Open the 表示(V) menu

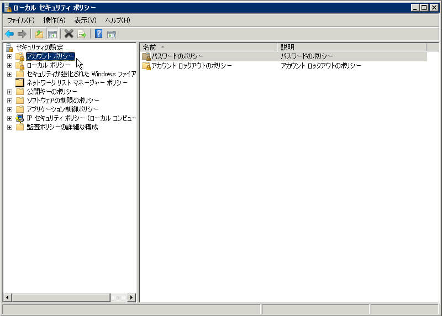pos(85,20)
